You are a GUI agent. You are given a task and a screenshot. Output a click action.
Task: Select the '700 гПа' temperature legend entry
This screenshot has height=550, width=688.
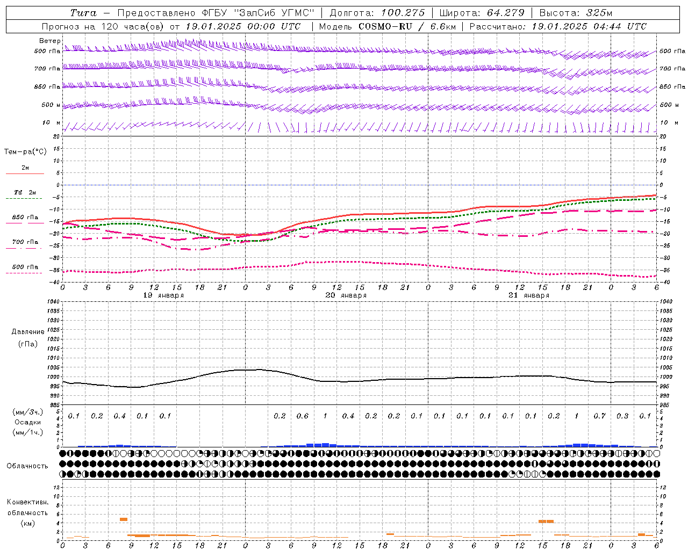tap(25, 242)
